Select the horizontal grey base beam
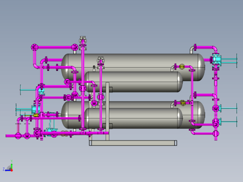Image resolution: width=243 pixels, height=182 pixels. pos(133,143)
